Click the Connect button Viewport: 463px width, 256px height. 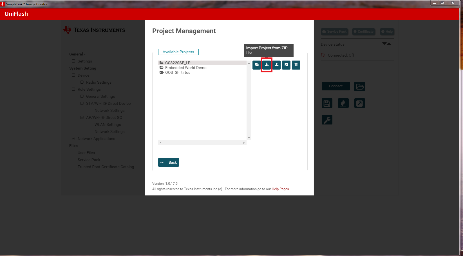click(x=336, y=86)
